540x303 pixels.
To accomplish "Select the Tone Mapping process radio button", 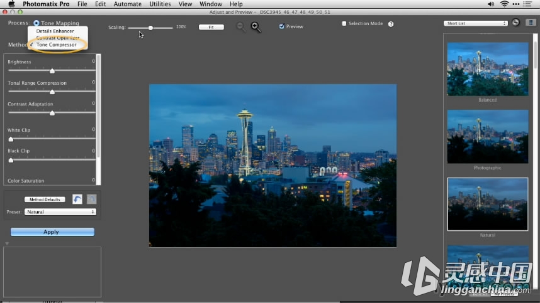I will point(36,23).
